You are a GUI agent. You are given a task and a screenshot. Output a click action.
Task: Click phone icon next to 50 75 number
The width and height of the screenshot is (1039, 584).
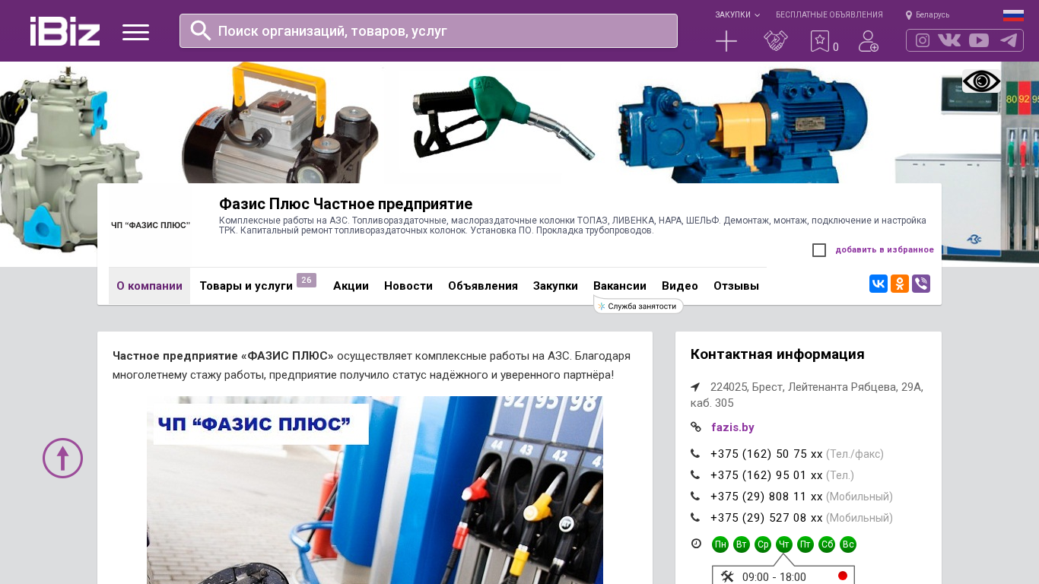coord(695,454)
